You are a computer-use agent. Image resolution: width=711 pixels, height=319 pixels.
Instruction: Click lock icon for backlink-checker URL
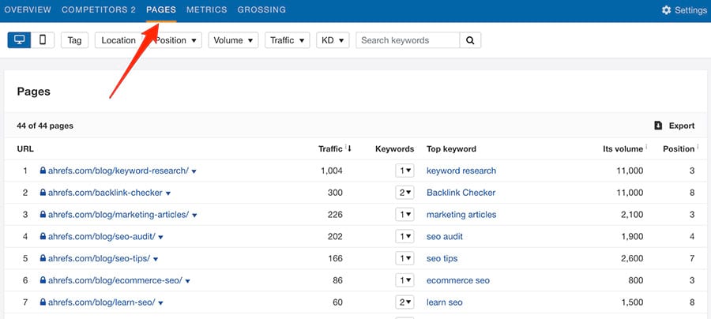(x=43, y=193)
